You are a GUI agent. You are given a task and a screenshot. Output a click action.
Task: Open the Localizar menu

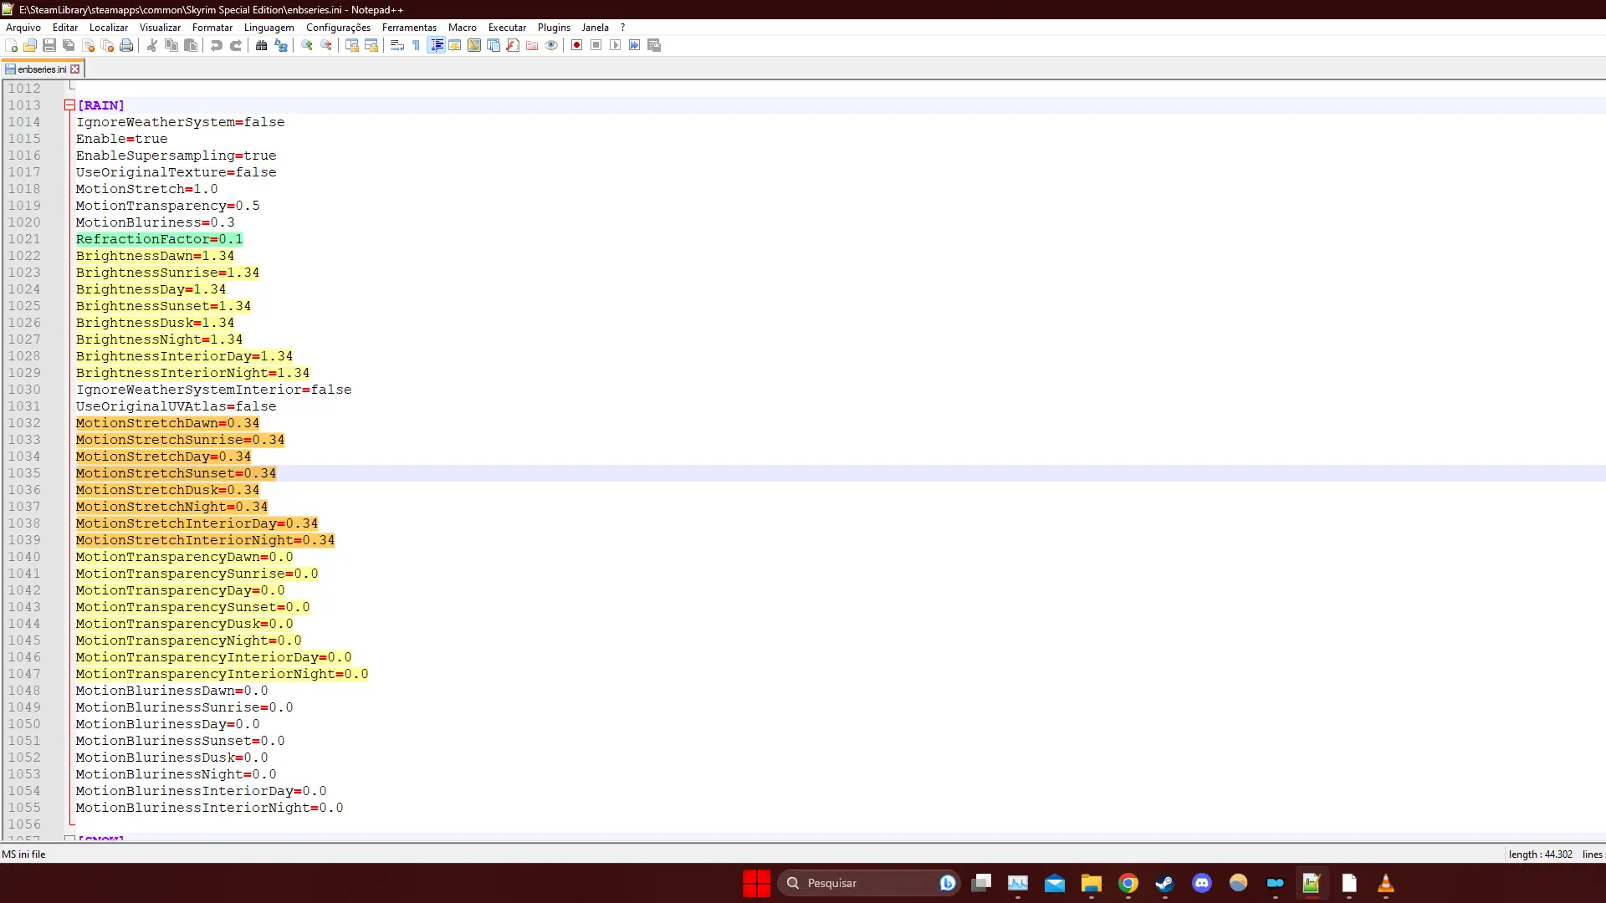tap(109, 28)
